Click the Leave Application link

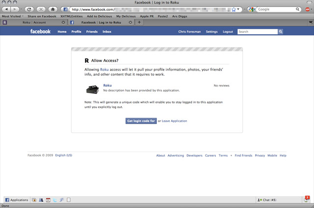[x=175, y=121]
